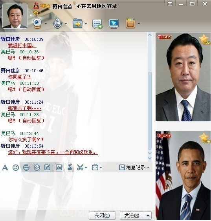Open the send file folder icon
Viewport: 211px width, 221px height.
77,24
